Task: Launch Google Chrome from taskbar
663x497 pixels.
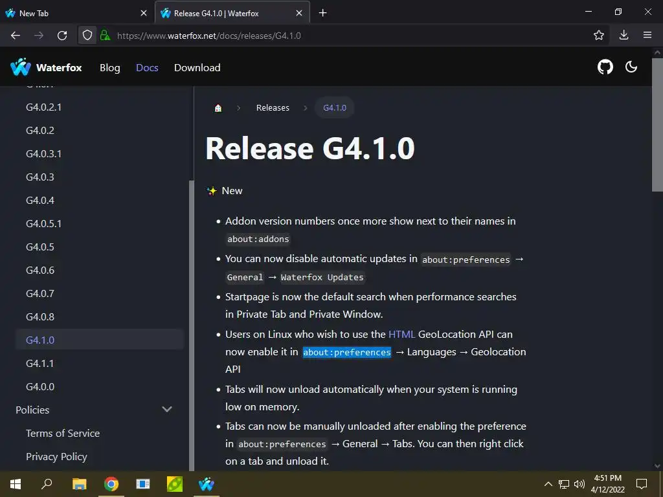Action: [111, 484]
